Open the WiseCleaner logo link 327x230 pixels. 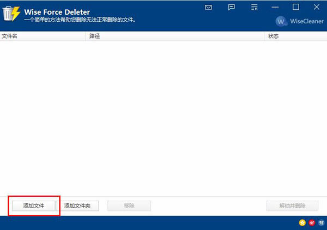coord(299,21)
